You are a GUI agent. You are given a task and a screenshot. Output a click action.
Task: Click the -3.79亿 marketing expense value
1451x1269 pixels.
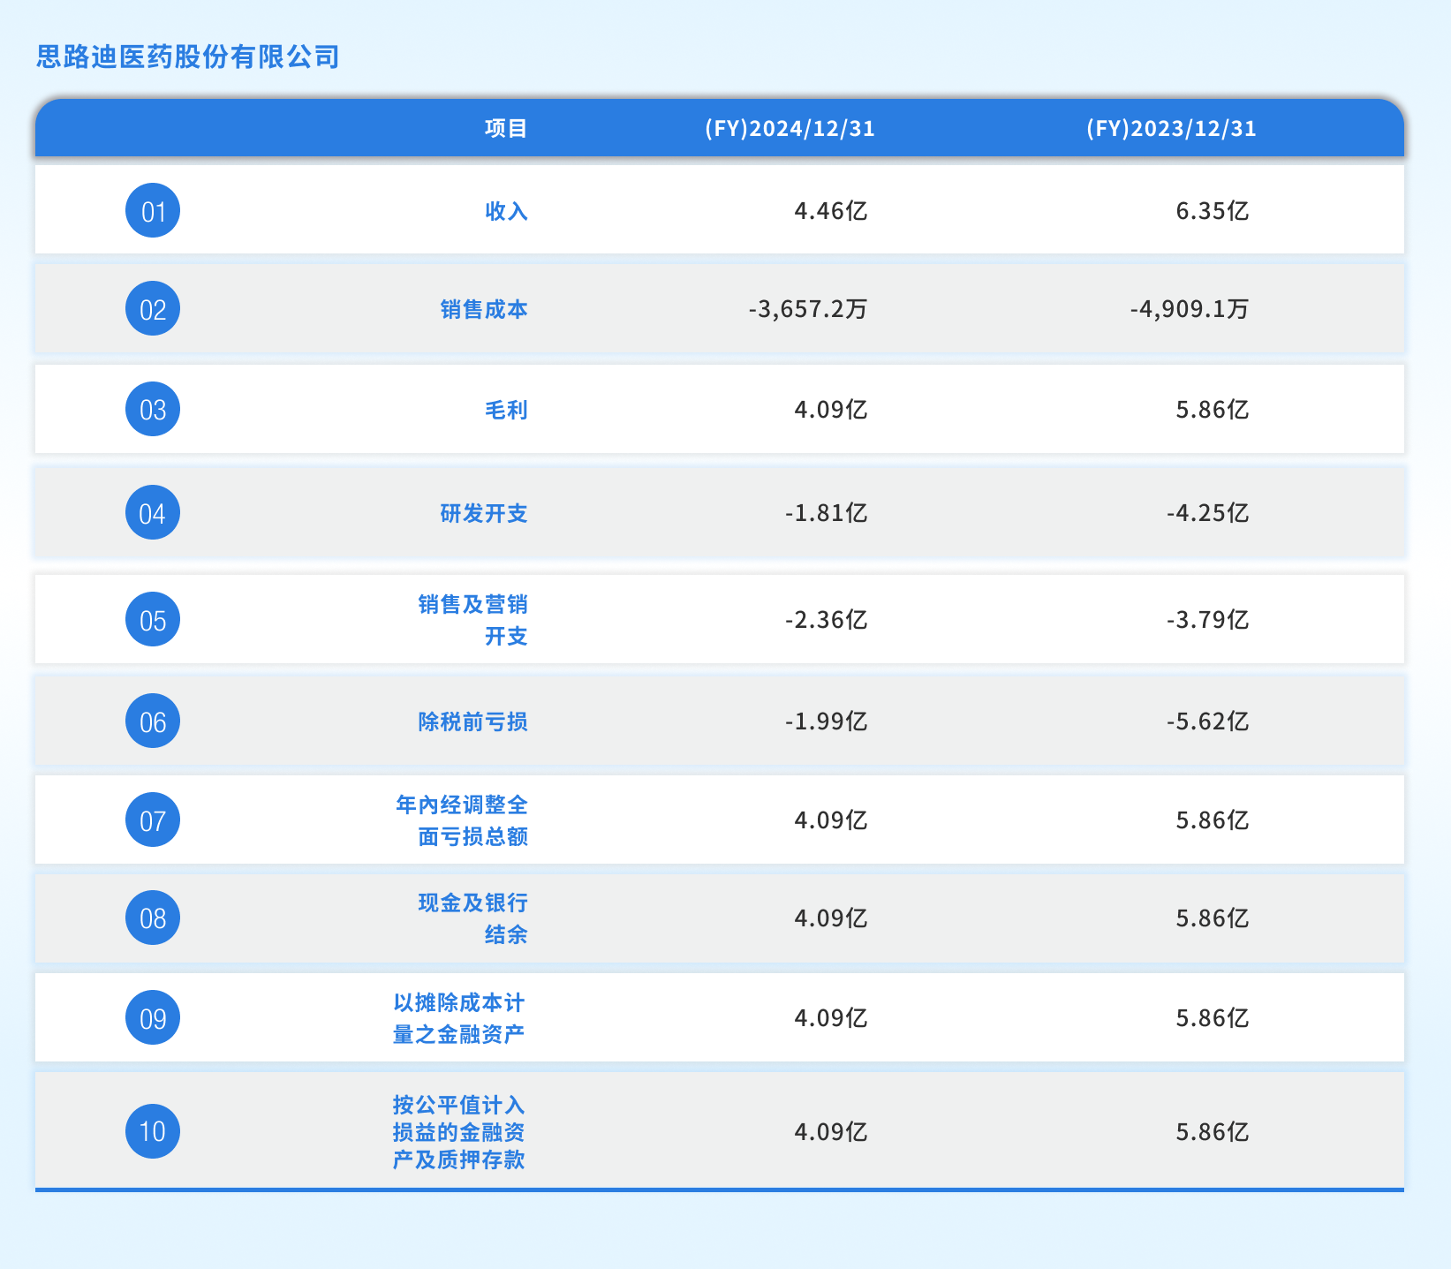[1208, 620]
